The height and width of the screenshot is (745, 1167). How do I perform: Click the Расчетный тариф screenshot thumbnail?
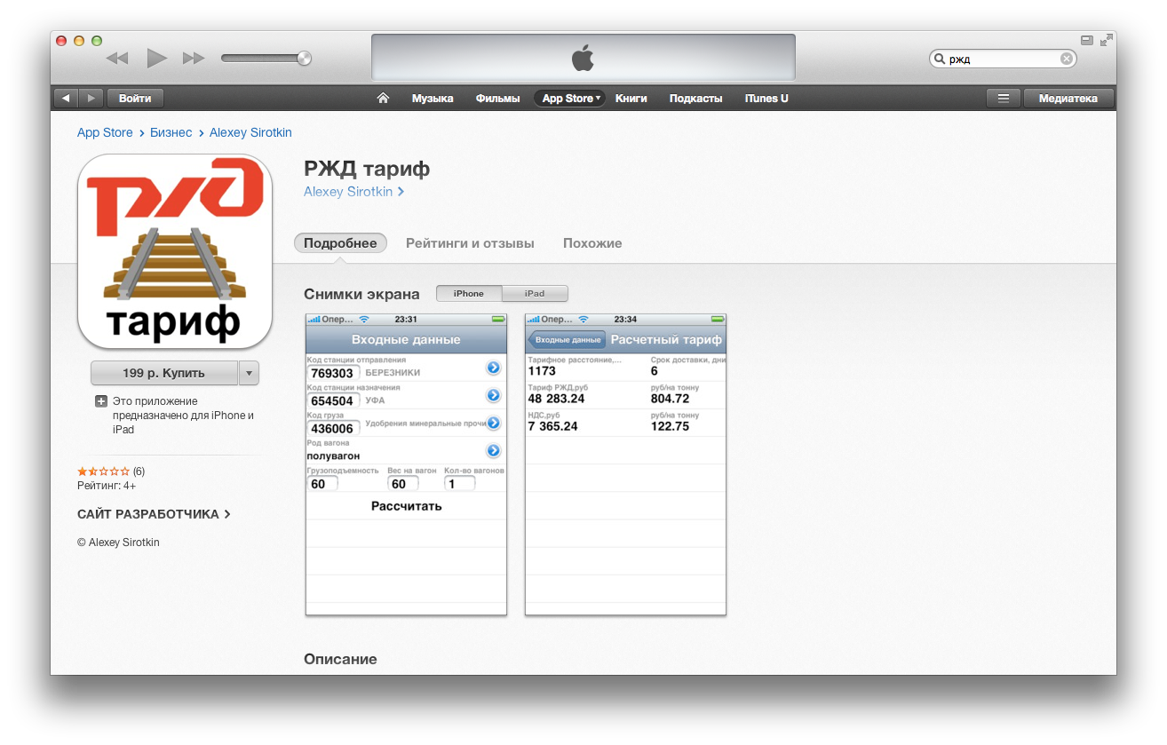pyautogui.click(x=625, y=464)
